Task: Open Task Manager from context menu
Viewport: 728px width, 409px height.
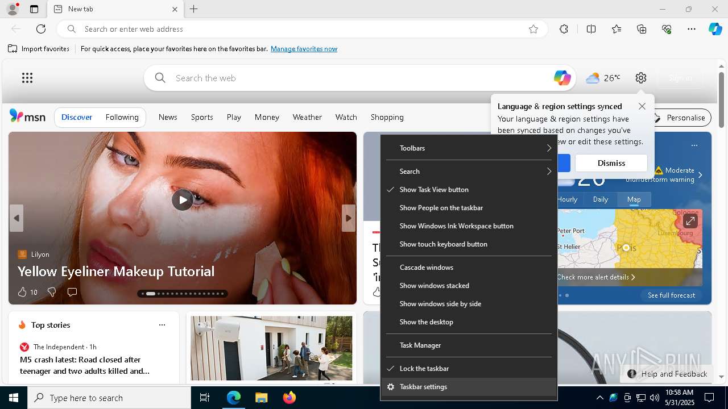Action: pos(469,345)
